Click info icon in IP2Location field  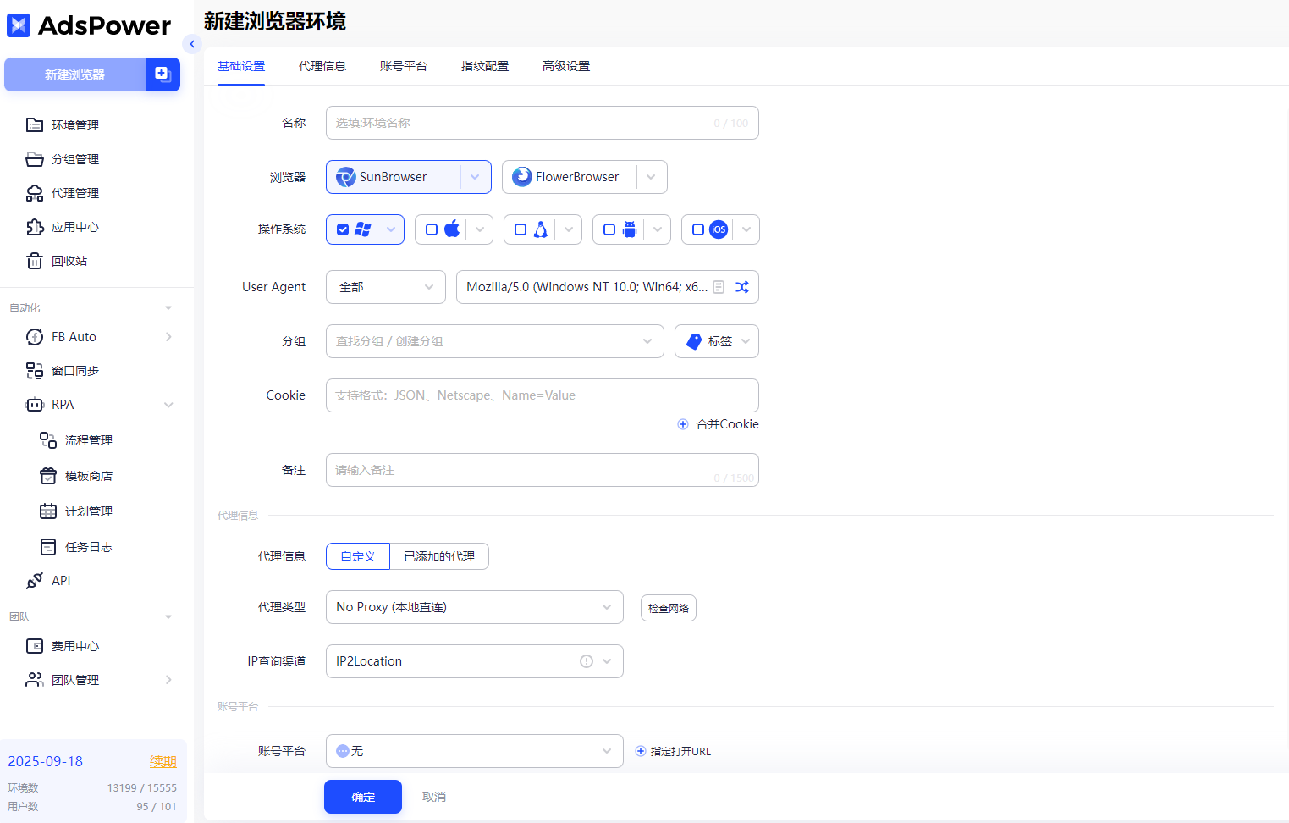(587, 661)
